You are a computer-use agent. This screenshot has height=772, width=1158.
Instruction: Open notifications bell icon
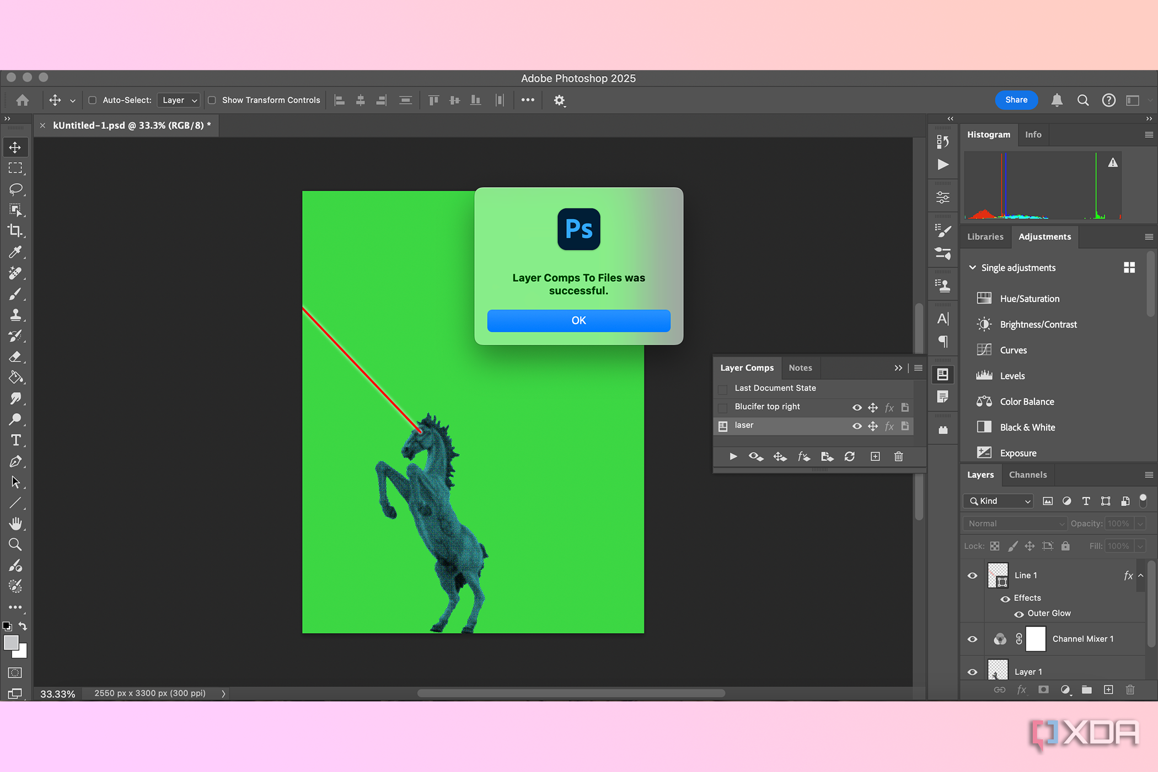pos(1057,100)
